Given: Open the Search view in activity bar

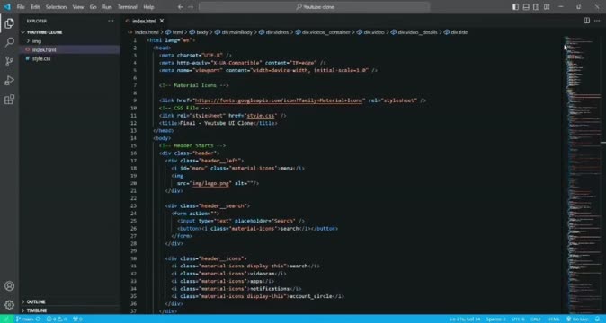Looking at the screenshot, I should pos(9,42).
